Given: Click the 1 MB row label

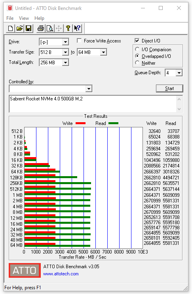Looking at the screenshot, I should 17,195.
